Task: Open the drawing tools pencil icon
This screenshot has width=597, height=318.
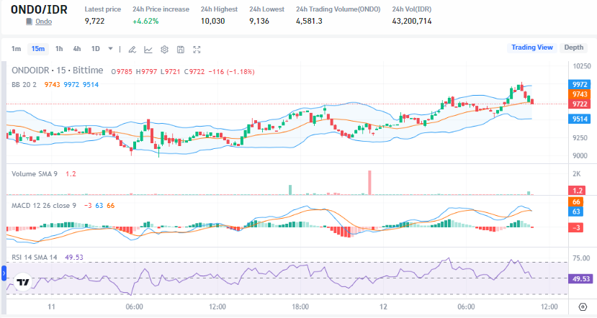Action: coord(132,49)
